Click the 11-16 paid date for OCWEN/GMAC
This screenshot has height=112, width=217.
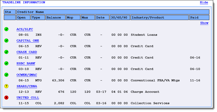195,81
